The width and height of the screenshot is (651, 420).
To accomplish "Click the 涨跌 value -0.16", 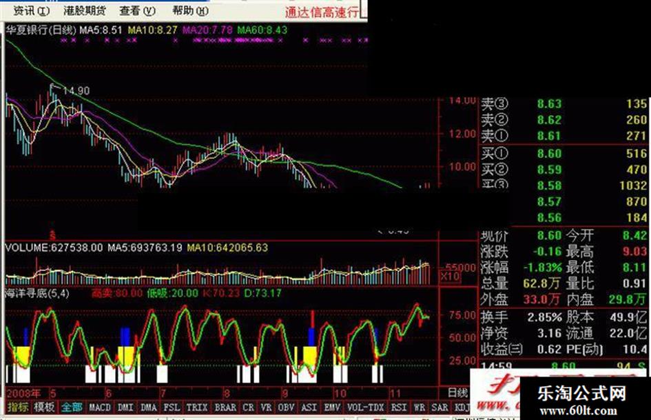I will click(547, 252).
